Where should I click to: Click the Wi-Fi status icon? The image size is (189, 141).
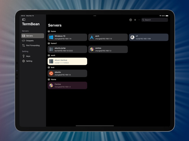point(160,16)
